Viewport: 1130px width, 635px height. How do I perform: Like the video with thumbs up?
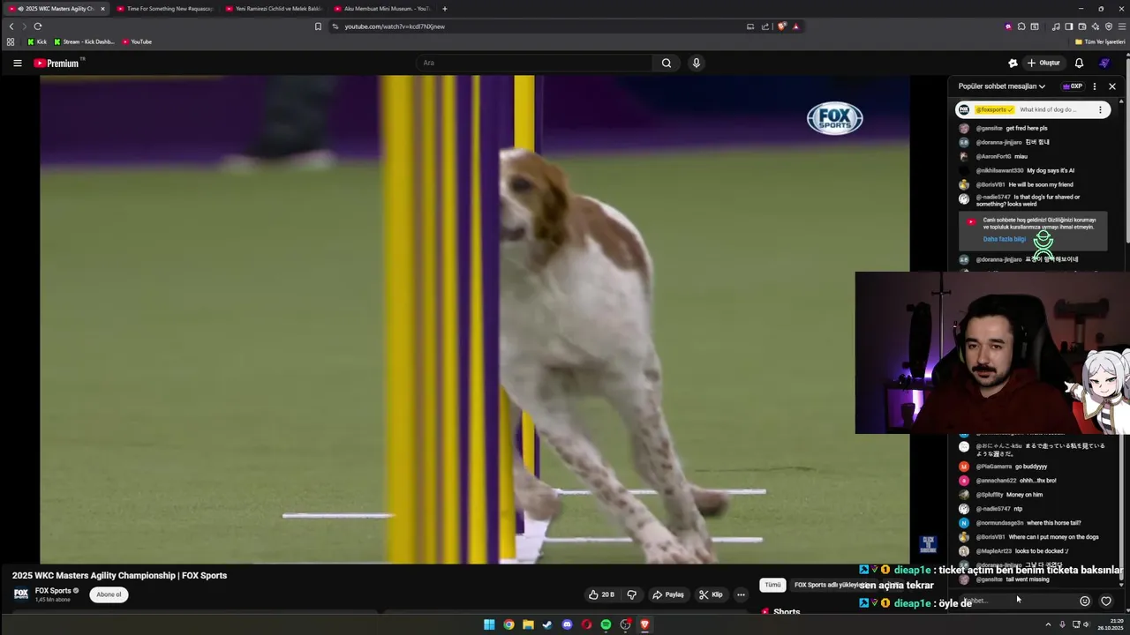(601, 594)
